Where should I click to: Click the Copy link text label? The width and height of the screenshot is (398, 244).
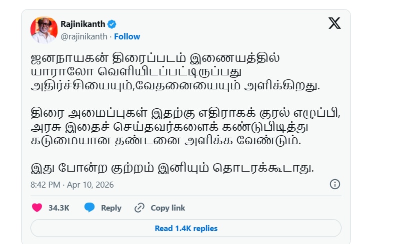pyautogui.click(x=167, y=208)
